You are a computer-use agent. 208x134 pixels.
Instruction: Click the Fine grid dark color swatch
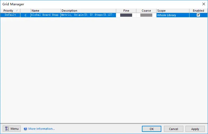pyautogui.click(x=126, y=15)
